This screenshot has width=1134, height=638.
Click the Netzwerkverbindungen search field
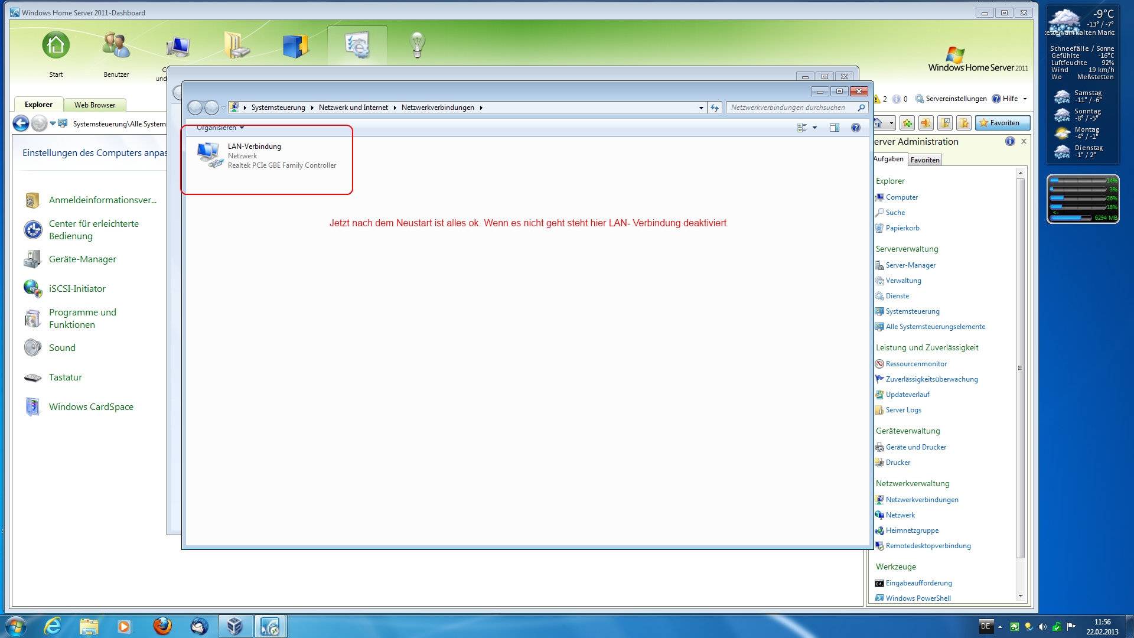797,108
